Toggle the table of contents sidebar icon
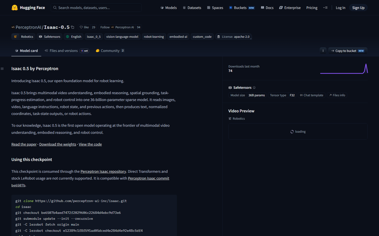This screenshot has width=379, height=236. click(x=2, y=69)
